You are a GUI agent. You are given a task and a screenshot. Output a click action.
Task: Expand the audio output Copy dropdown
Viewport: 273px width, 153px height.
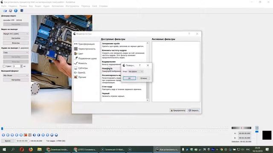[x=16, y=52]
